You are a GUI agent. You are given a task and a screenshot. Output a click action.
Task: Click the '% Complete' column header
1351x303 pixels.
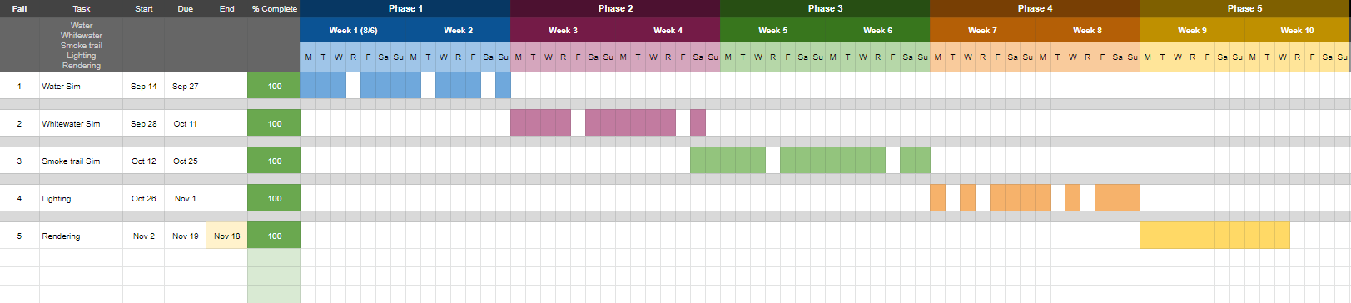[x=275, y=8]
